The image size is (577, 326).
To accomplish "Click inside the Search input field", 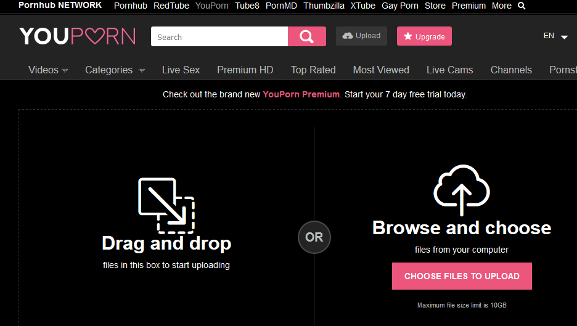I will (219, 36).
